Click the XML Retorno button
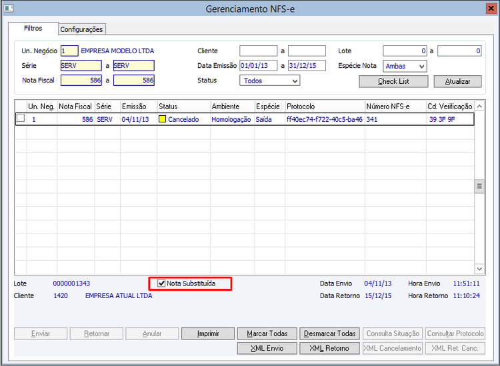The image size is (500, 366). click(329, 348)
